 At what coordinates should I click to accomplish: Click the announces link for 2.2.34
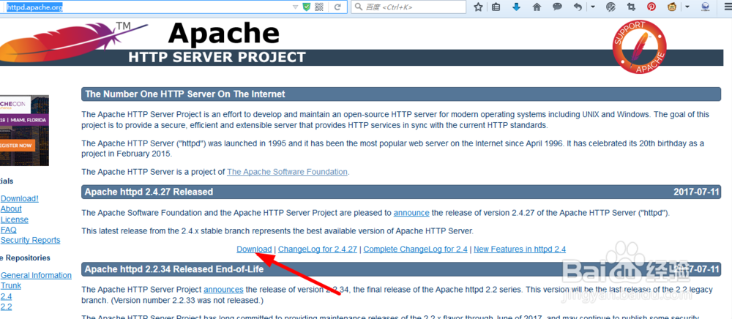[x=223, y=289]
